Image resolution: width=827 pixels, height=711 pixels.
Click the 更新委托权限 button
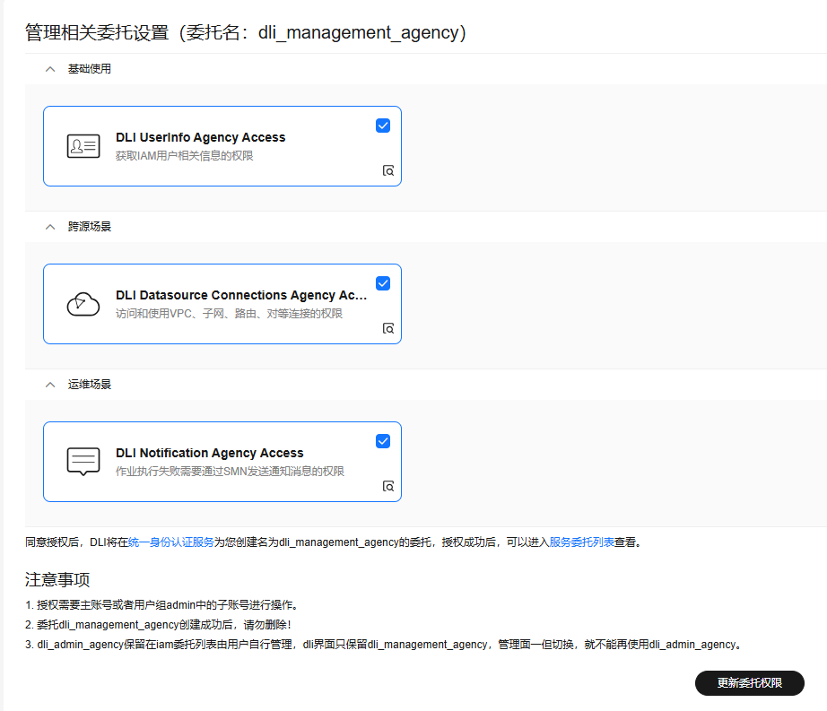point(749,683)
